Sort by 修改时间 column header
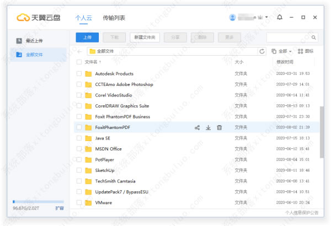The height and width of the screenshot is (226, 331). [285, 62]
